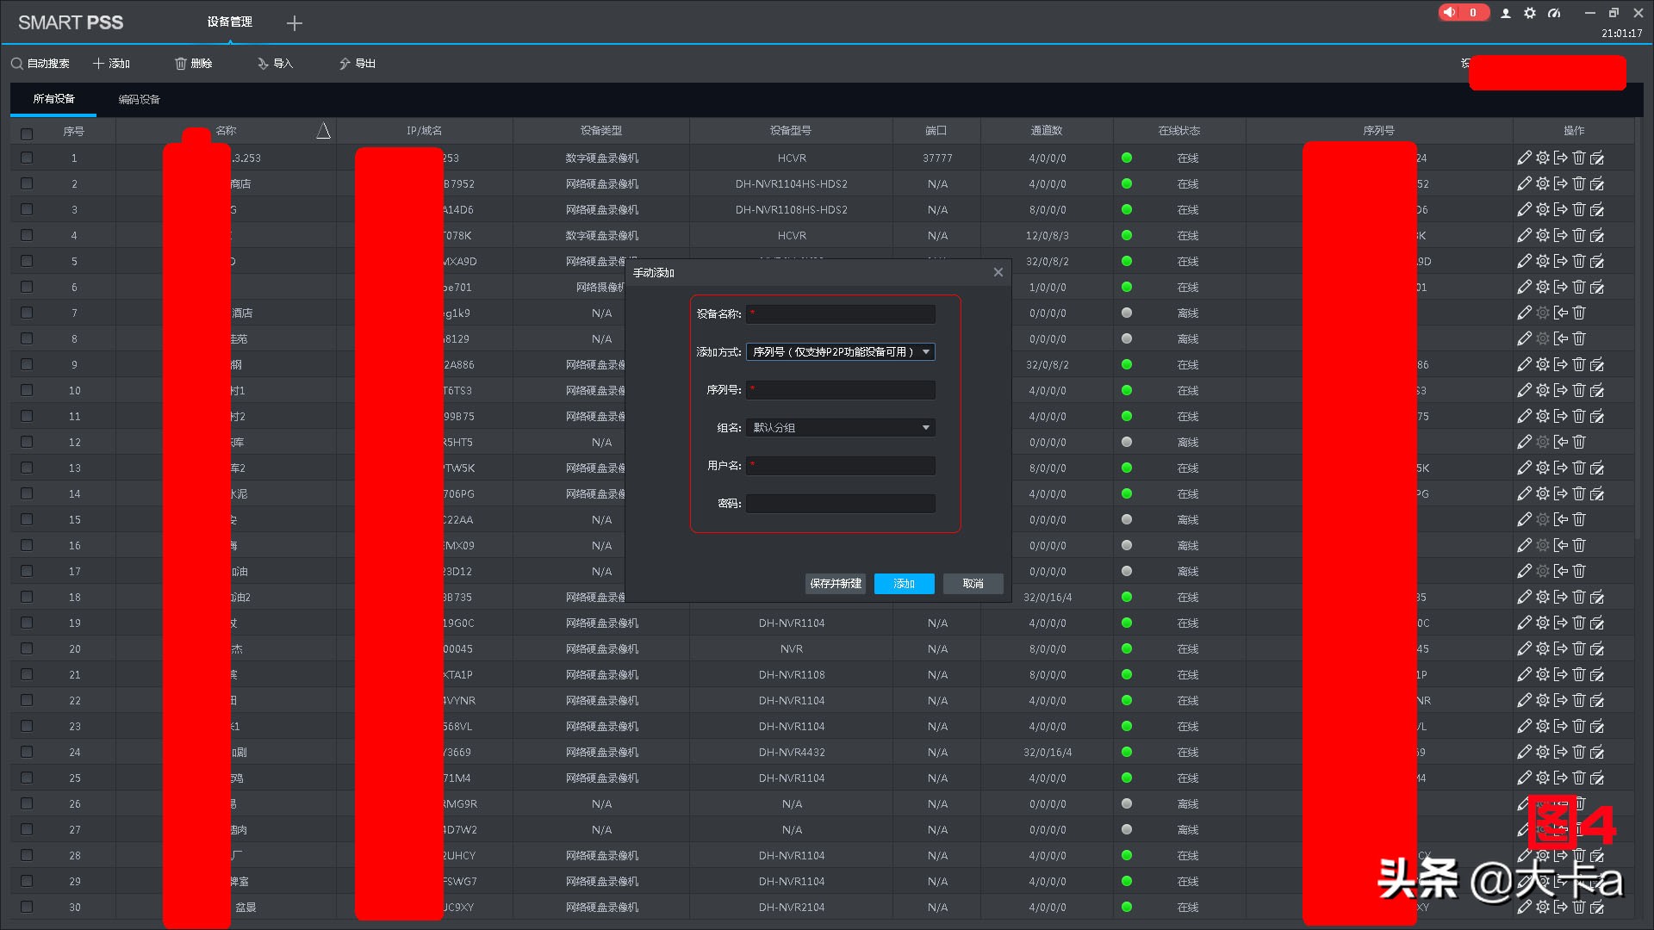Screen dimensions: 1654x930
Task: Log out device in row 3
Action: pyautogui.click(x=1560, y=209)
